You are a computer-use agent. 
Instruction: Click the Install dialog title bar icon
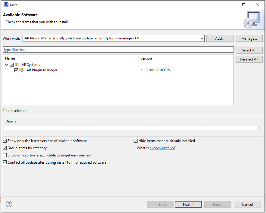[x=5, y=5]
